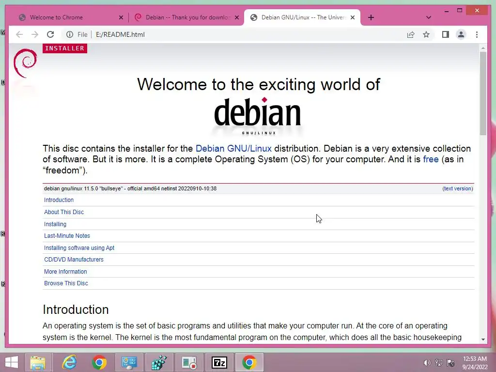Image resolution: width=496 pixels, height=372 pixels.
Task: Open the first Chrome taskbar icon
Action: tap(99, 362)
